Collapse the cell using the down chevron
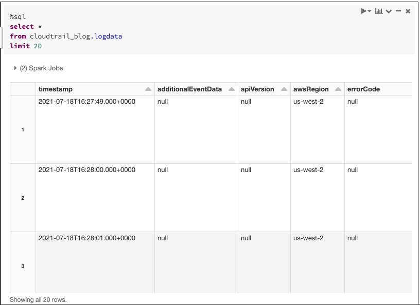Screen dimensions: 420x305 [389, 11]
